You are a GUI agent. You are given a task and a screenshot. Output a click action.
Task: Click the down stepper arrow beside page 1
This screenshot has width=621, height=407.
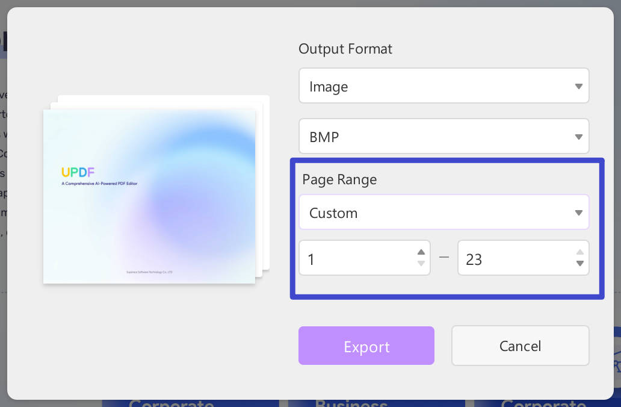[x=421, y=265]
